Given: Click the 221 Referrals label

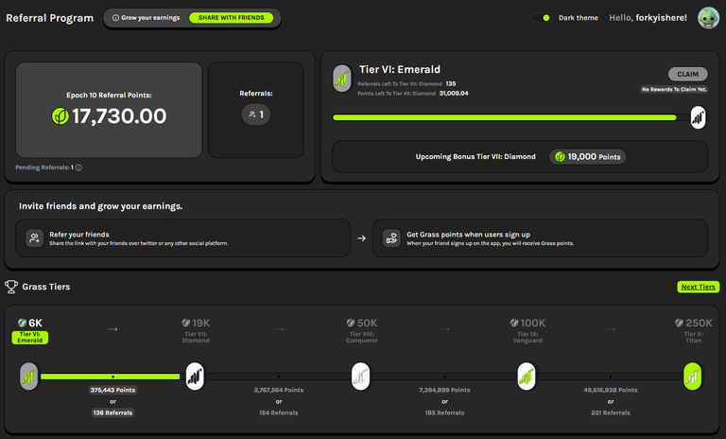Looking at the screenshot, I should pos(611,413).
